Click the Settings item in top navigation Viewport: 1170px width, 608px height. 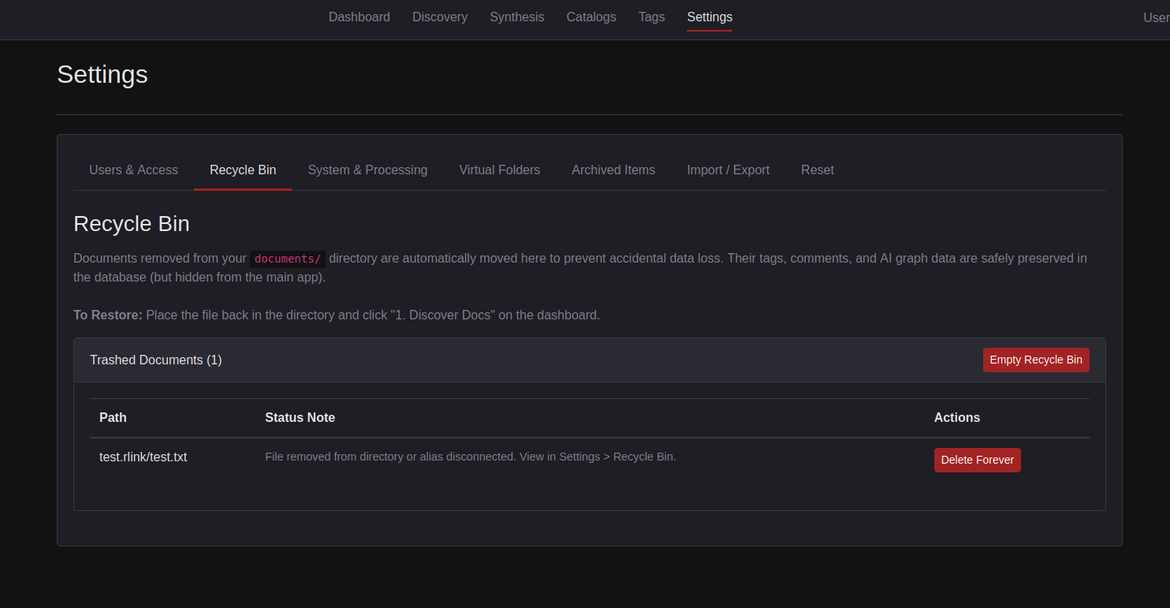709,17
